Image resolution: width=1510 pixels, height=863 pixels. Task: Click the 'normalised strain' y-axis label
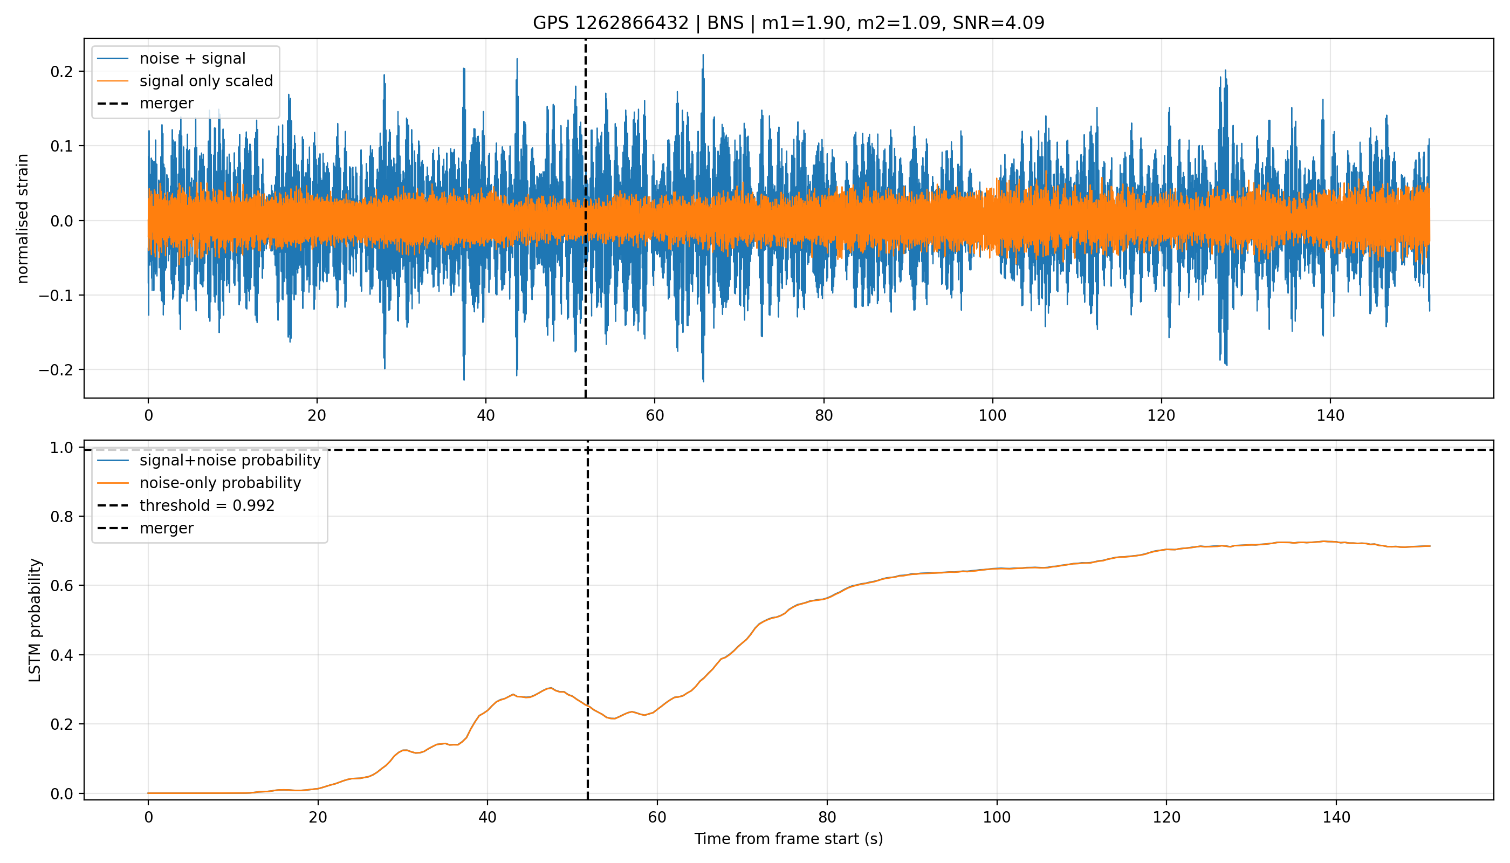23,218
